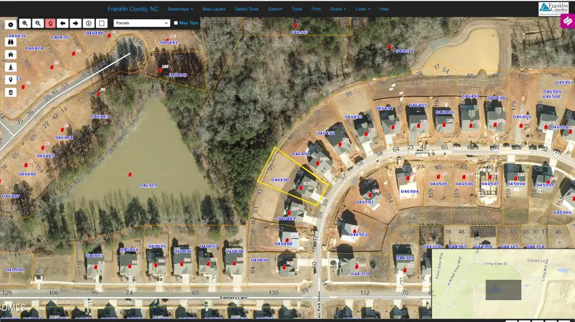Click parcel label 046478
575x322 pixels.
(34, 48)
